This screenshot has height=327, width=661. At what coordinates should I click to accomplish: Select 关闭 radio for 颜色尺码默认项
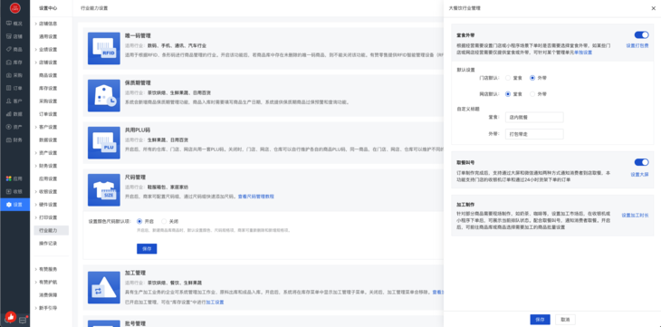coord(165,221)
